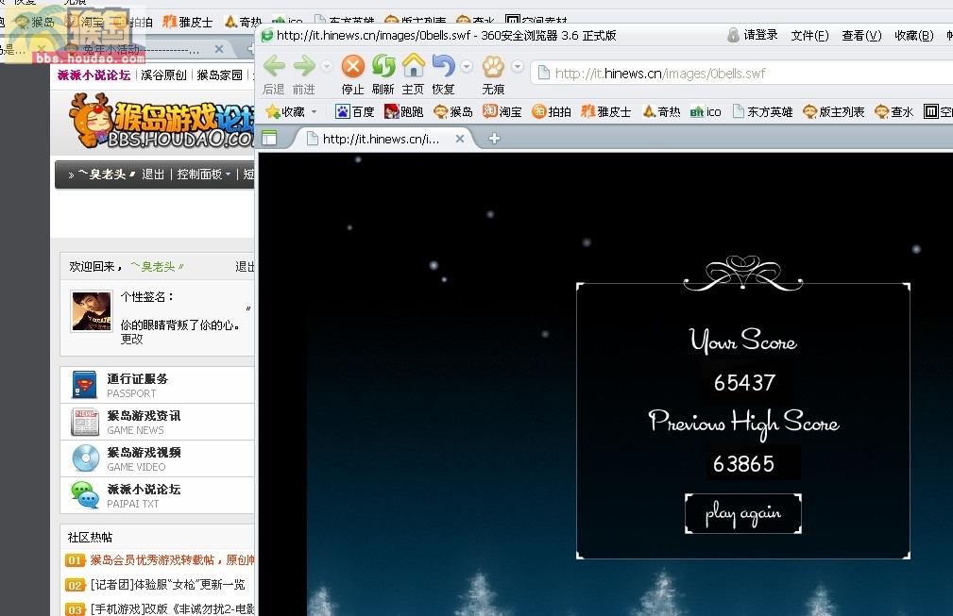
Task: Click 退出 in the dark navigation bar
Action: pos(153,175)
